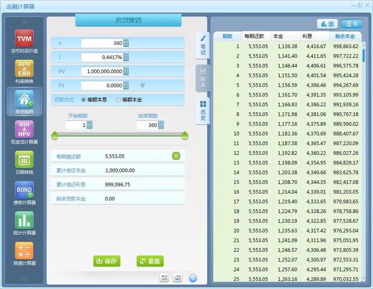Image resolution: width=373 pixels, height=289 pixels.
Task: Click the 期数 column header
Action: [227, 36]
